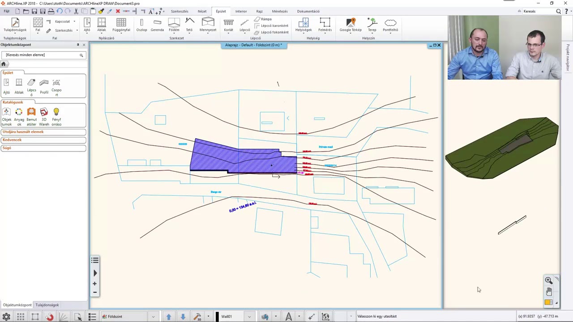
Task: Toggle the grid display in status bar
Action: 21,317
